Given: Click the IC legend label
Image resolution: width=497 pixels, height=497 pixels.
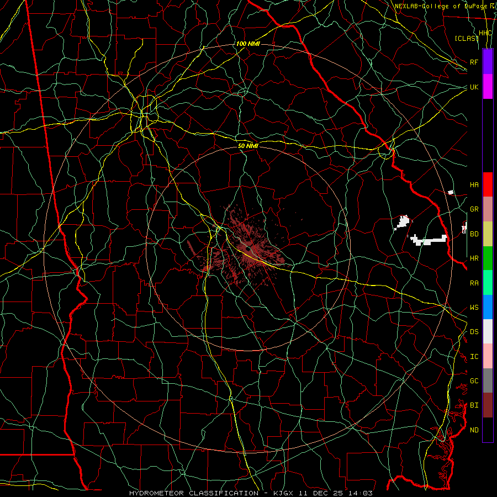Looking at the screenshot, I should point(474,357).
